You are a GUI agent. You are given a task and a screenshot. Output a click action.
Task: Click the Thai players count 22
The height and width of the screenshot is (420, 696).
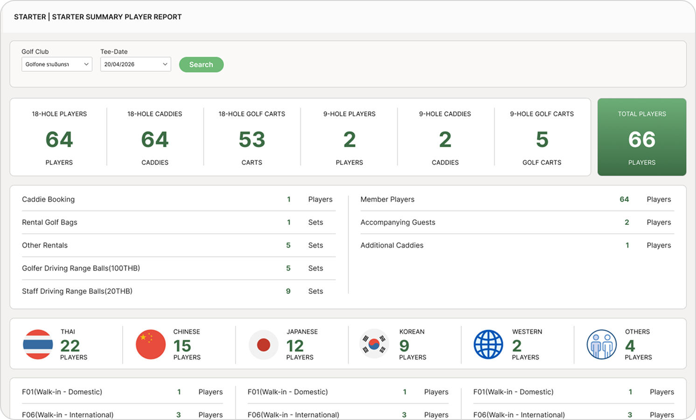click(70, 346)
